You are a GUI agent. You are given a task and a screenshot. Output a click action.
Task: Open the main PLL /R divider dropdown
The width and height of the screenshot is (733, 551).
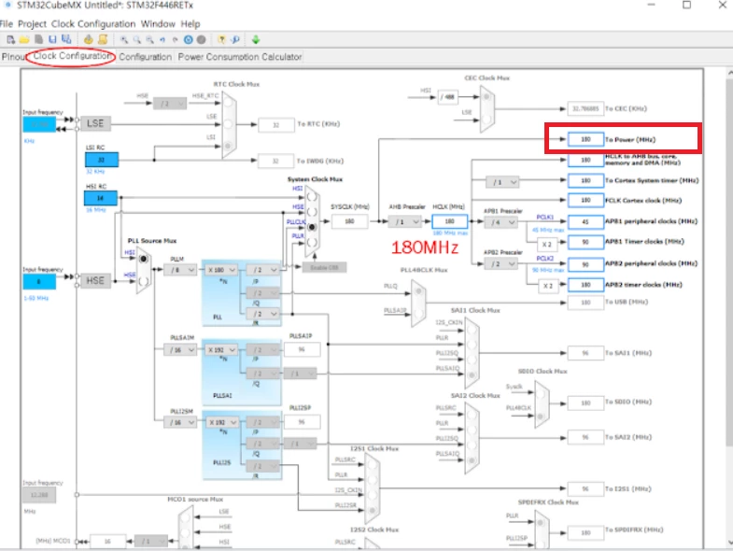[x=263, y=314]
